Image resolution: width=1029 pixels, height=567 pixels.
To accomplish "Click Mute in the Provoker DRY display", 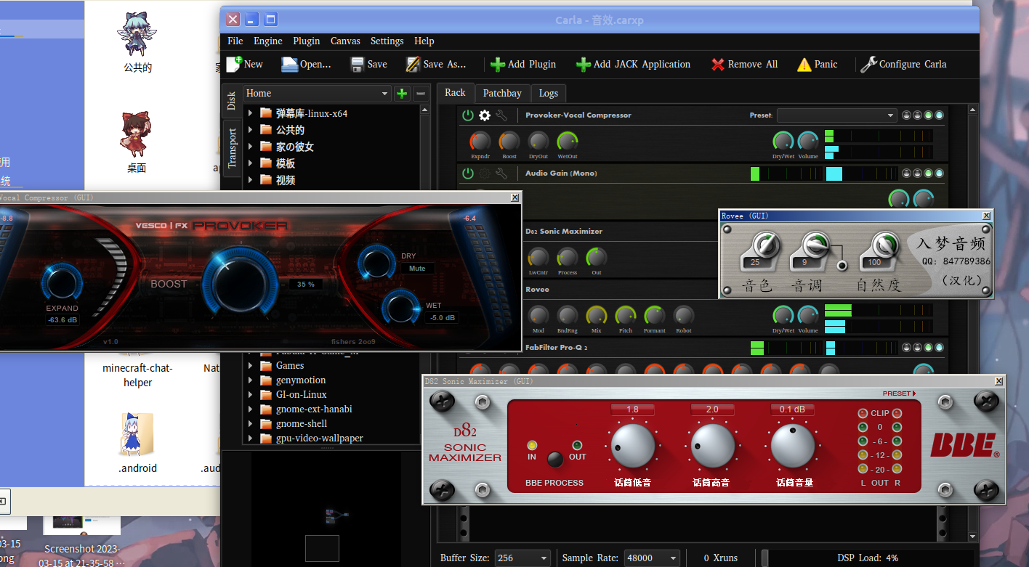I will coord(417,268).
